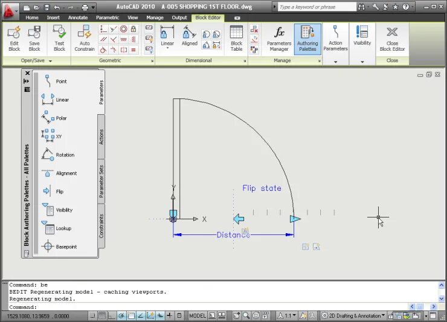This screenshot has width=447, height=322.
Task: Click the keyword search input field
Action: tap(317, 7)
